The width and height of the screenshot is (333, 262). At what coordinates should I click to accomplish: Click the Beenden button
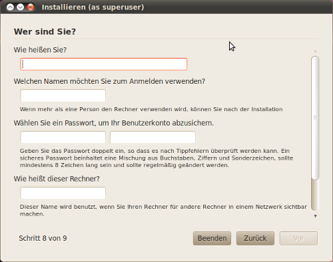212,238
